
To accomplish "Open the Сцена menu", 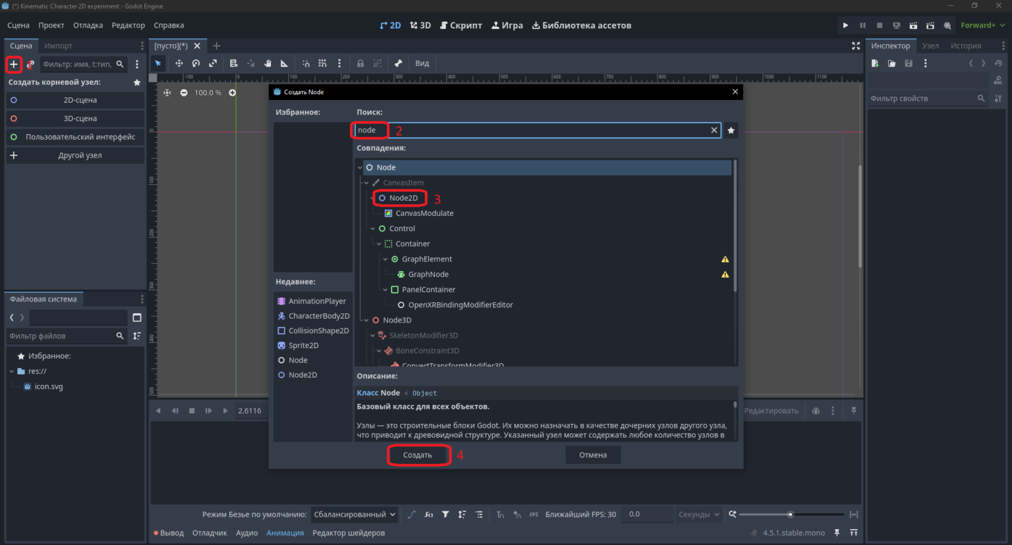I will coord(18,25).
